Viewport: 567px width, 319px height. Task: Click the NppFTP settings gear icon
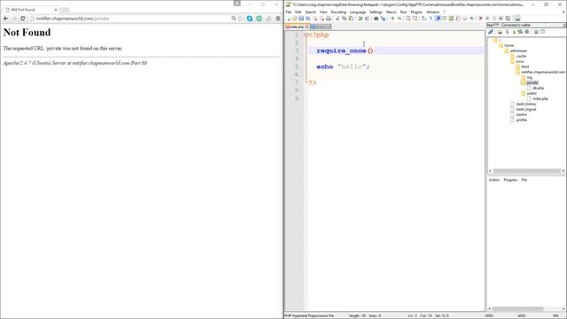[536, 32]
